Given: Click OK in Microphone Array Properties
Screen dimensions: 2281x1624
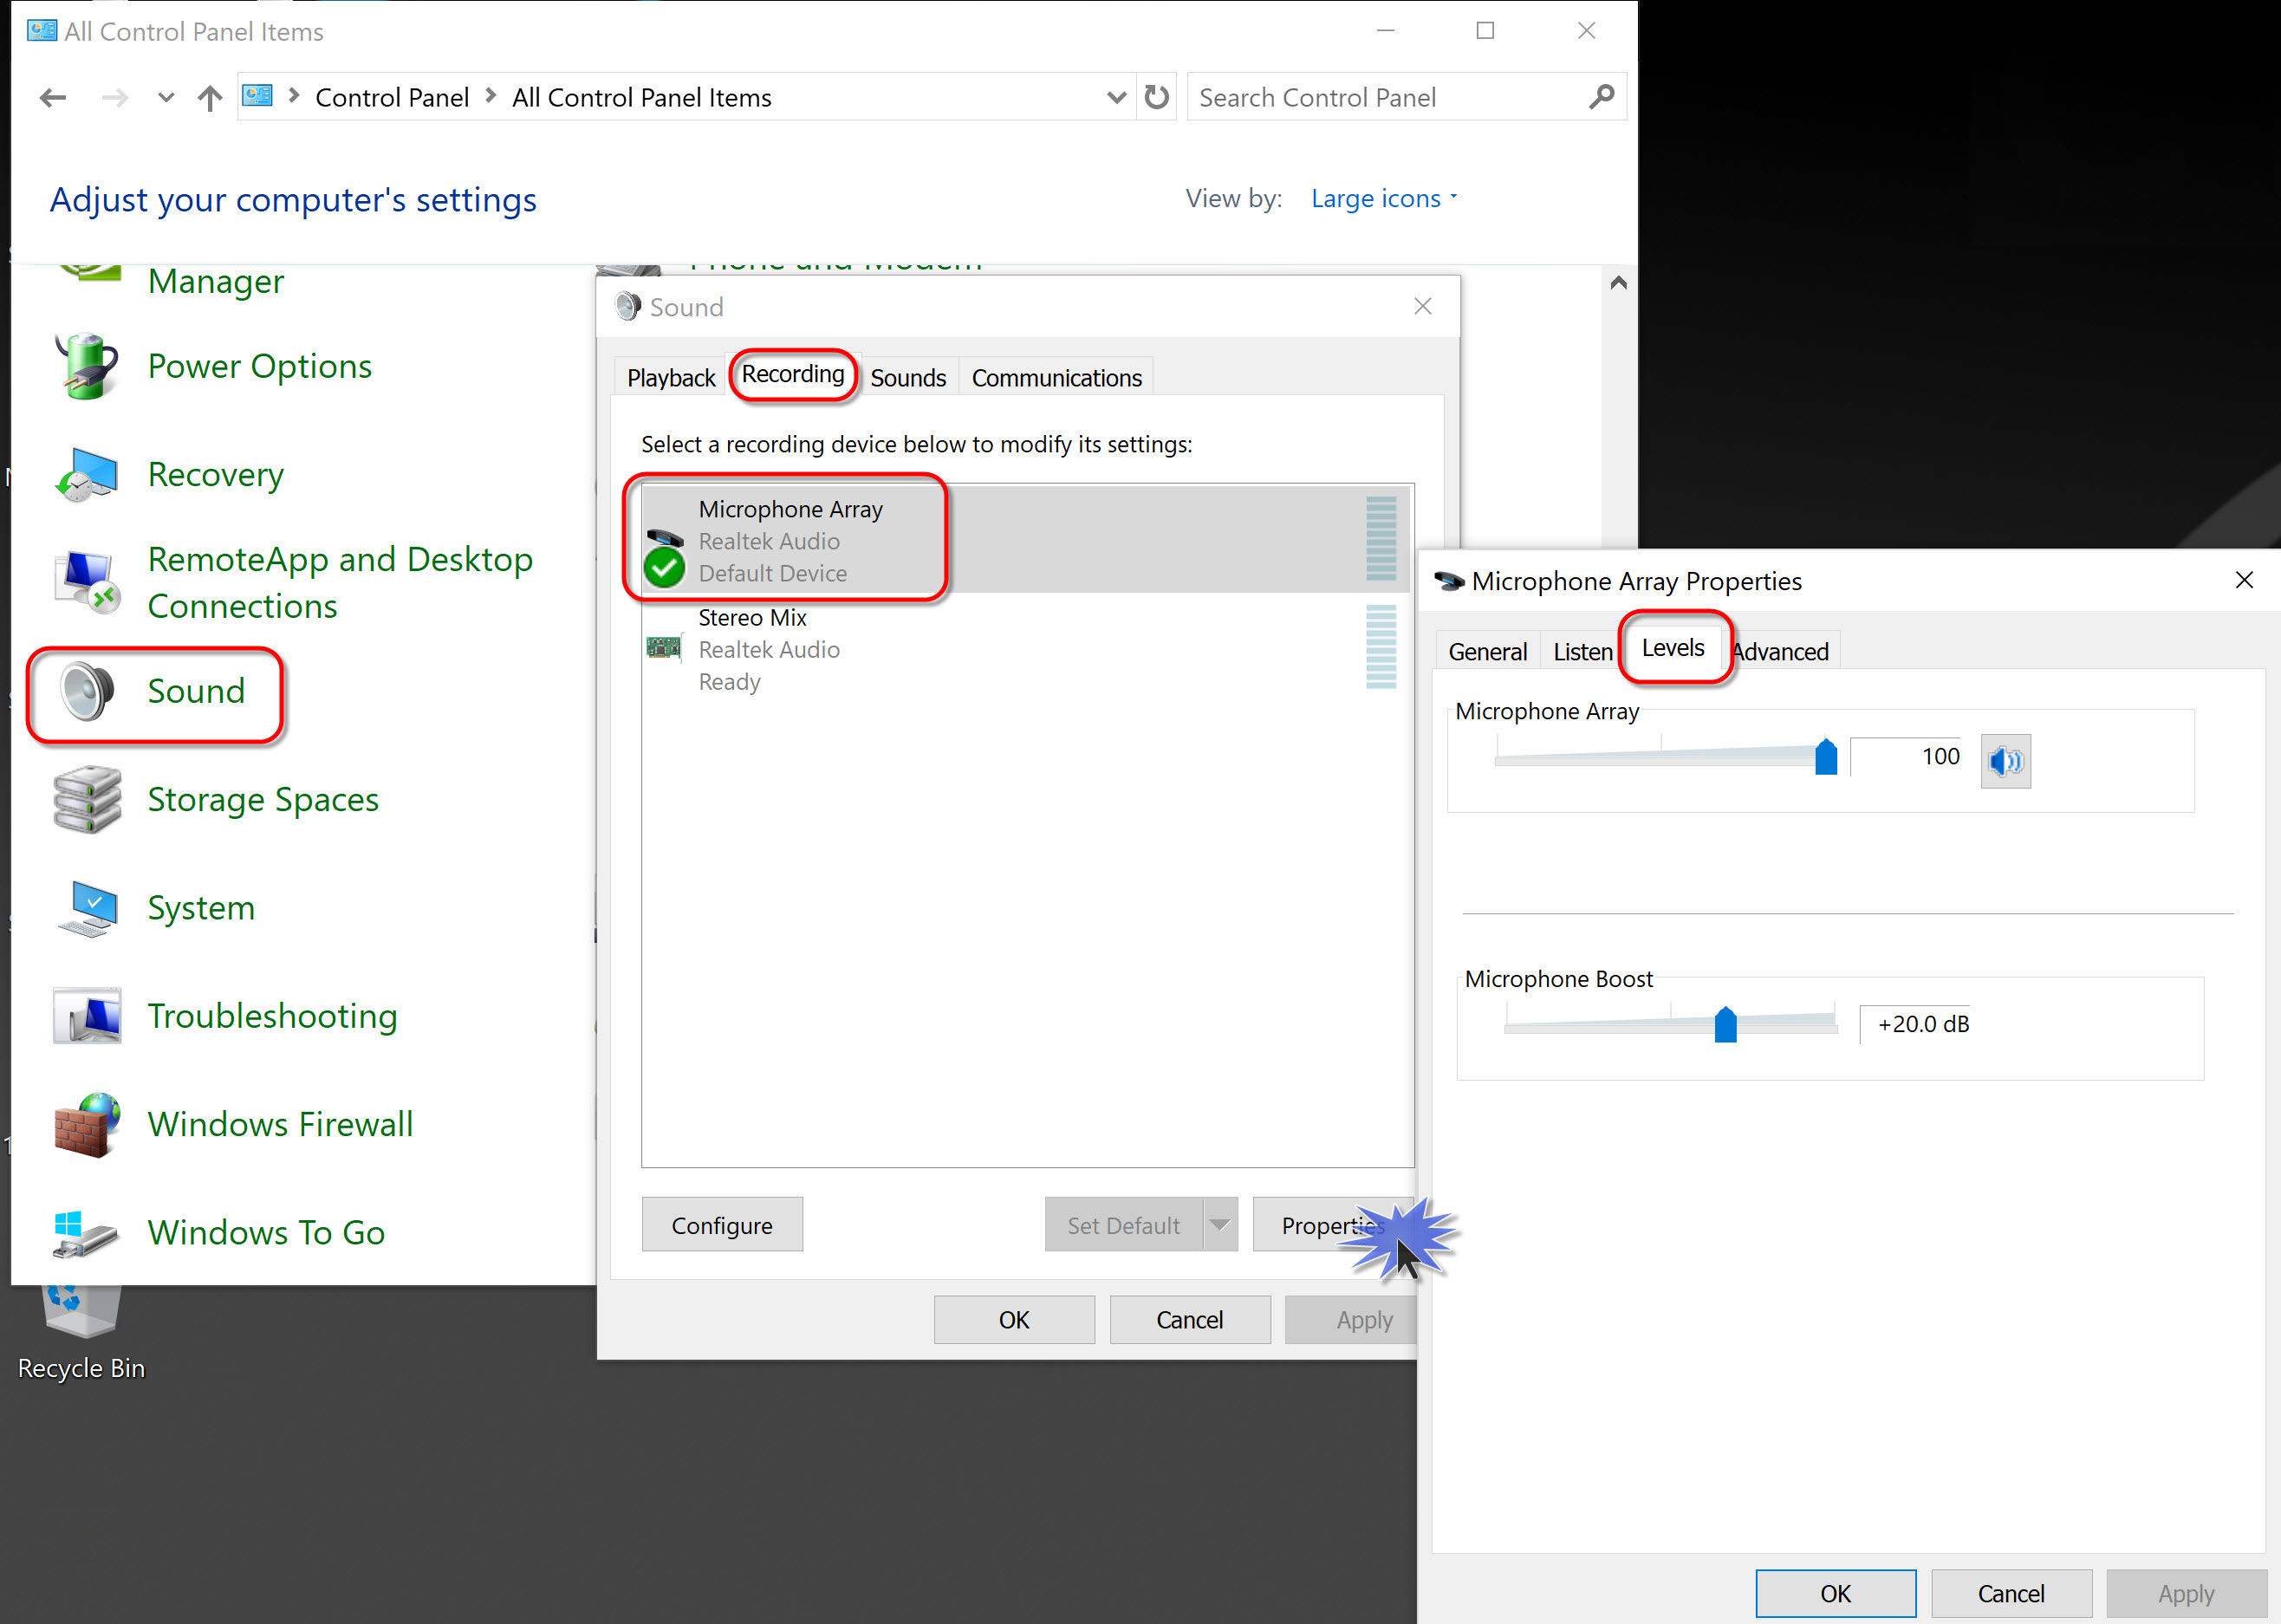Looking at the screenshot, I should 1836,1594.
